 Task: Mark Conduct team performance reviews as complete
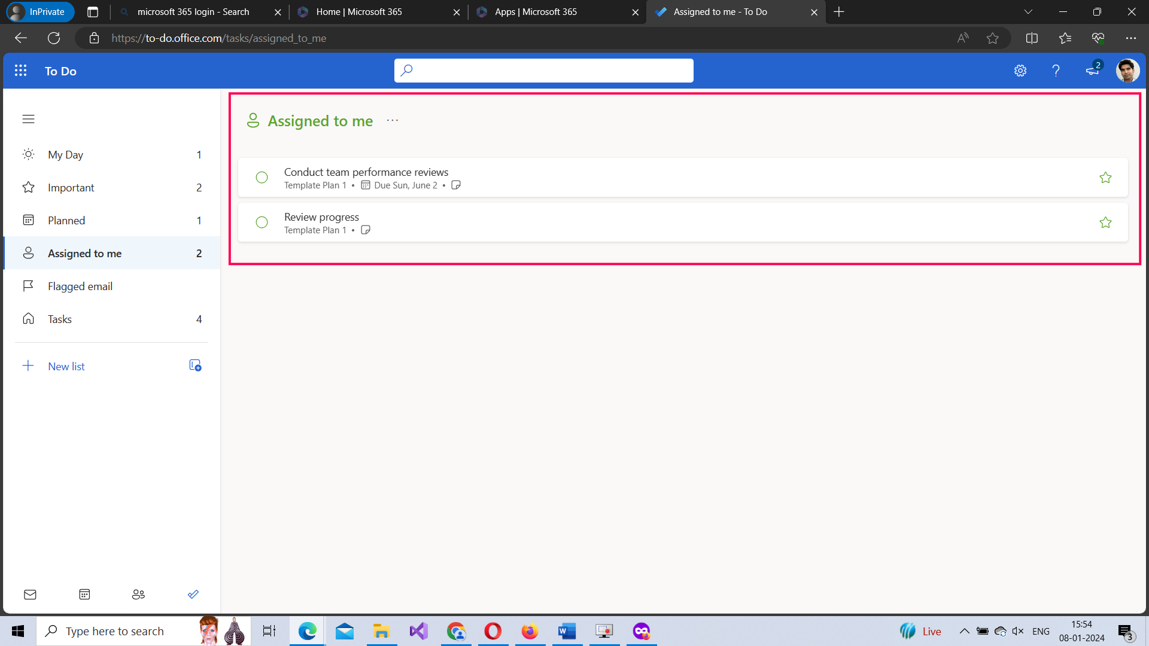point(262,177)
